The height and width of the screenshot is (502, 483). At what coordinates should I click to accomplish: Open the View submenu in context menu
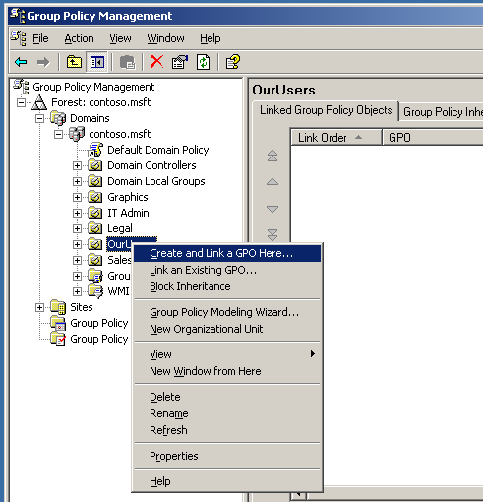click(x=227, y=354)
